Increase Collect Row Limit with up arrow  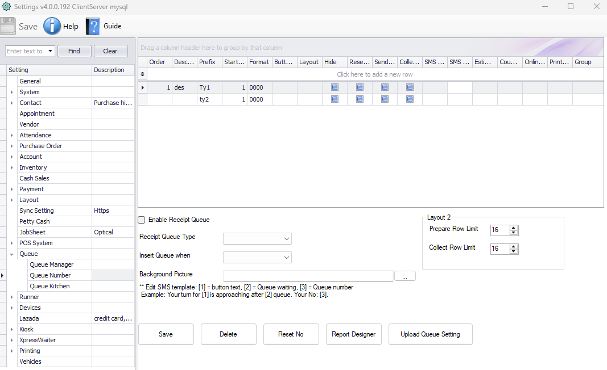(514, 246)
